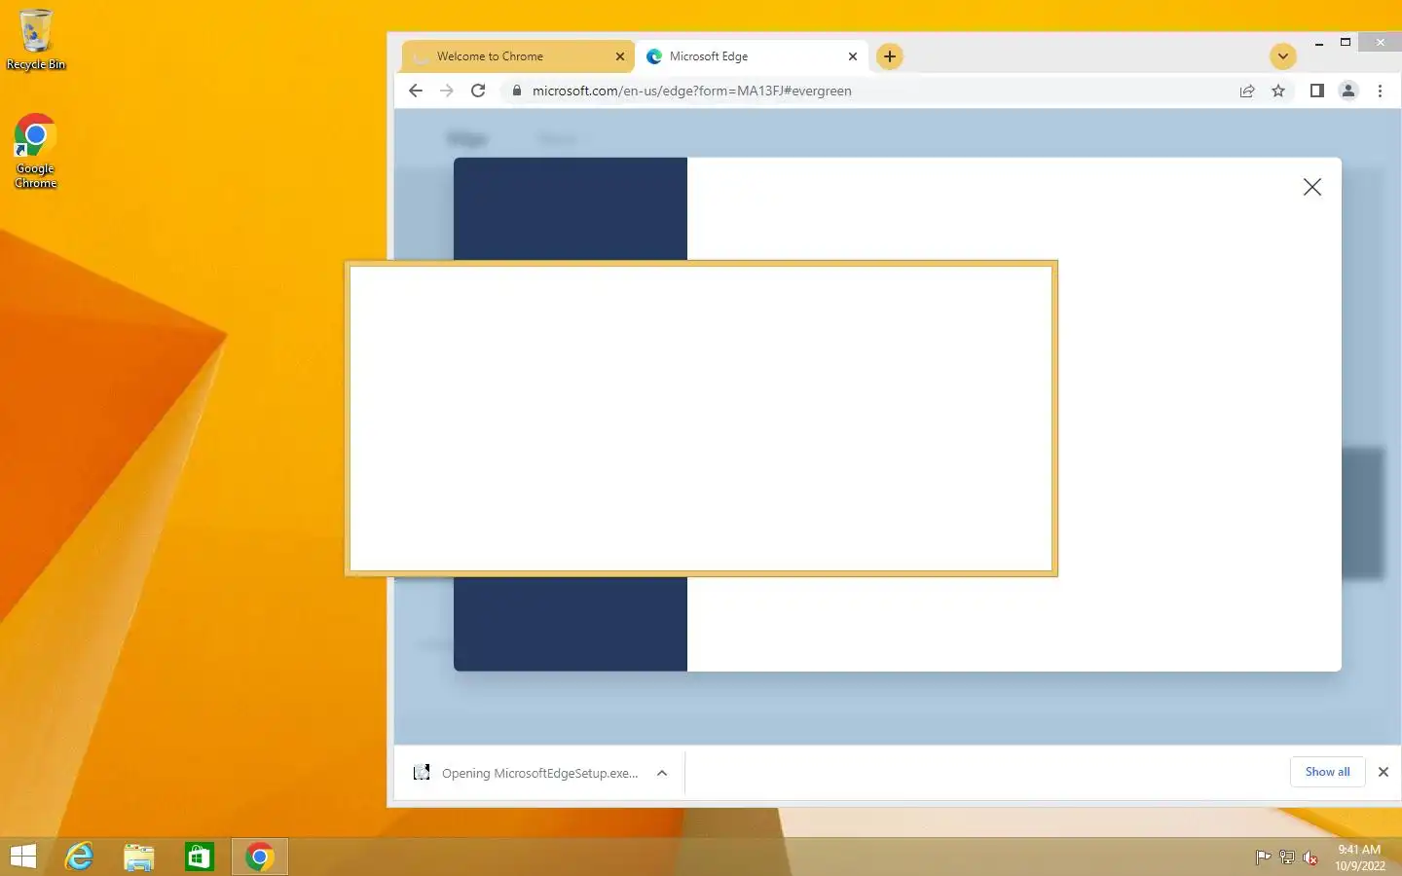
Task: Click the forward navigation arrow
Action: 447,91
